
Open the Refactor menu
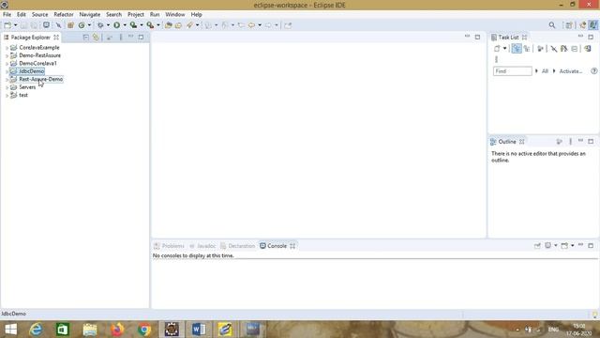(x=64, y=15)
